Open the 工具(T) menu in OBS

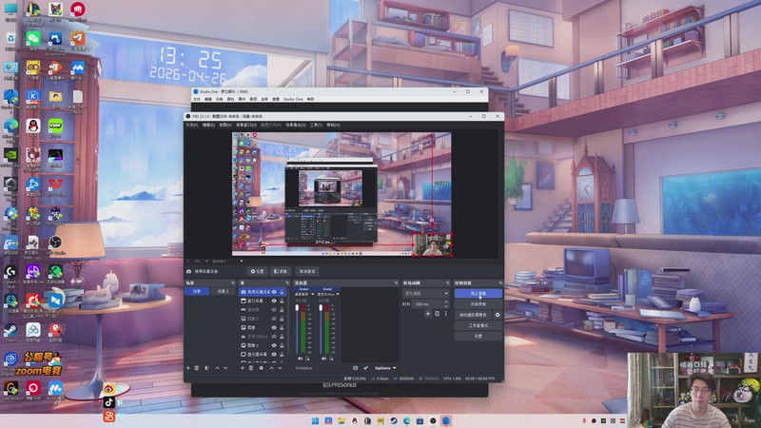pyautogui.click(x=316, y=126)
